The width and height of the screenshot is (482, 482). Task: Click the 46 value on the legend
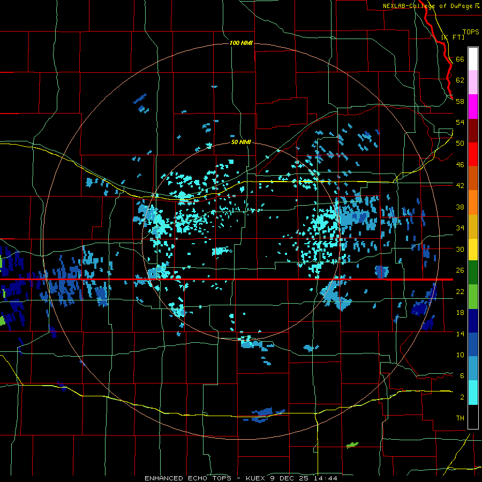click(460, 165)
